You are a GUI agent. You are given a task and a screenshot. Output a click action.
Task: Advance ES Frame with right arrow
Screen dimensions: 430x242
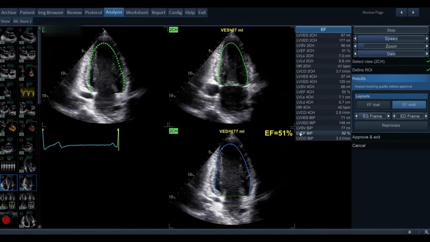pyautogui.click(x=389, y=116)
